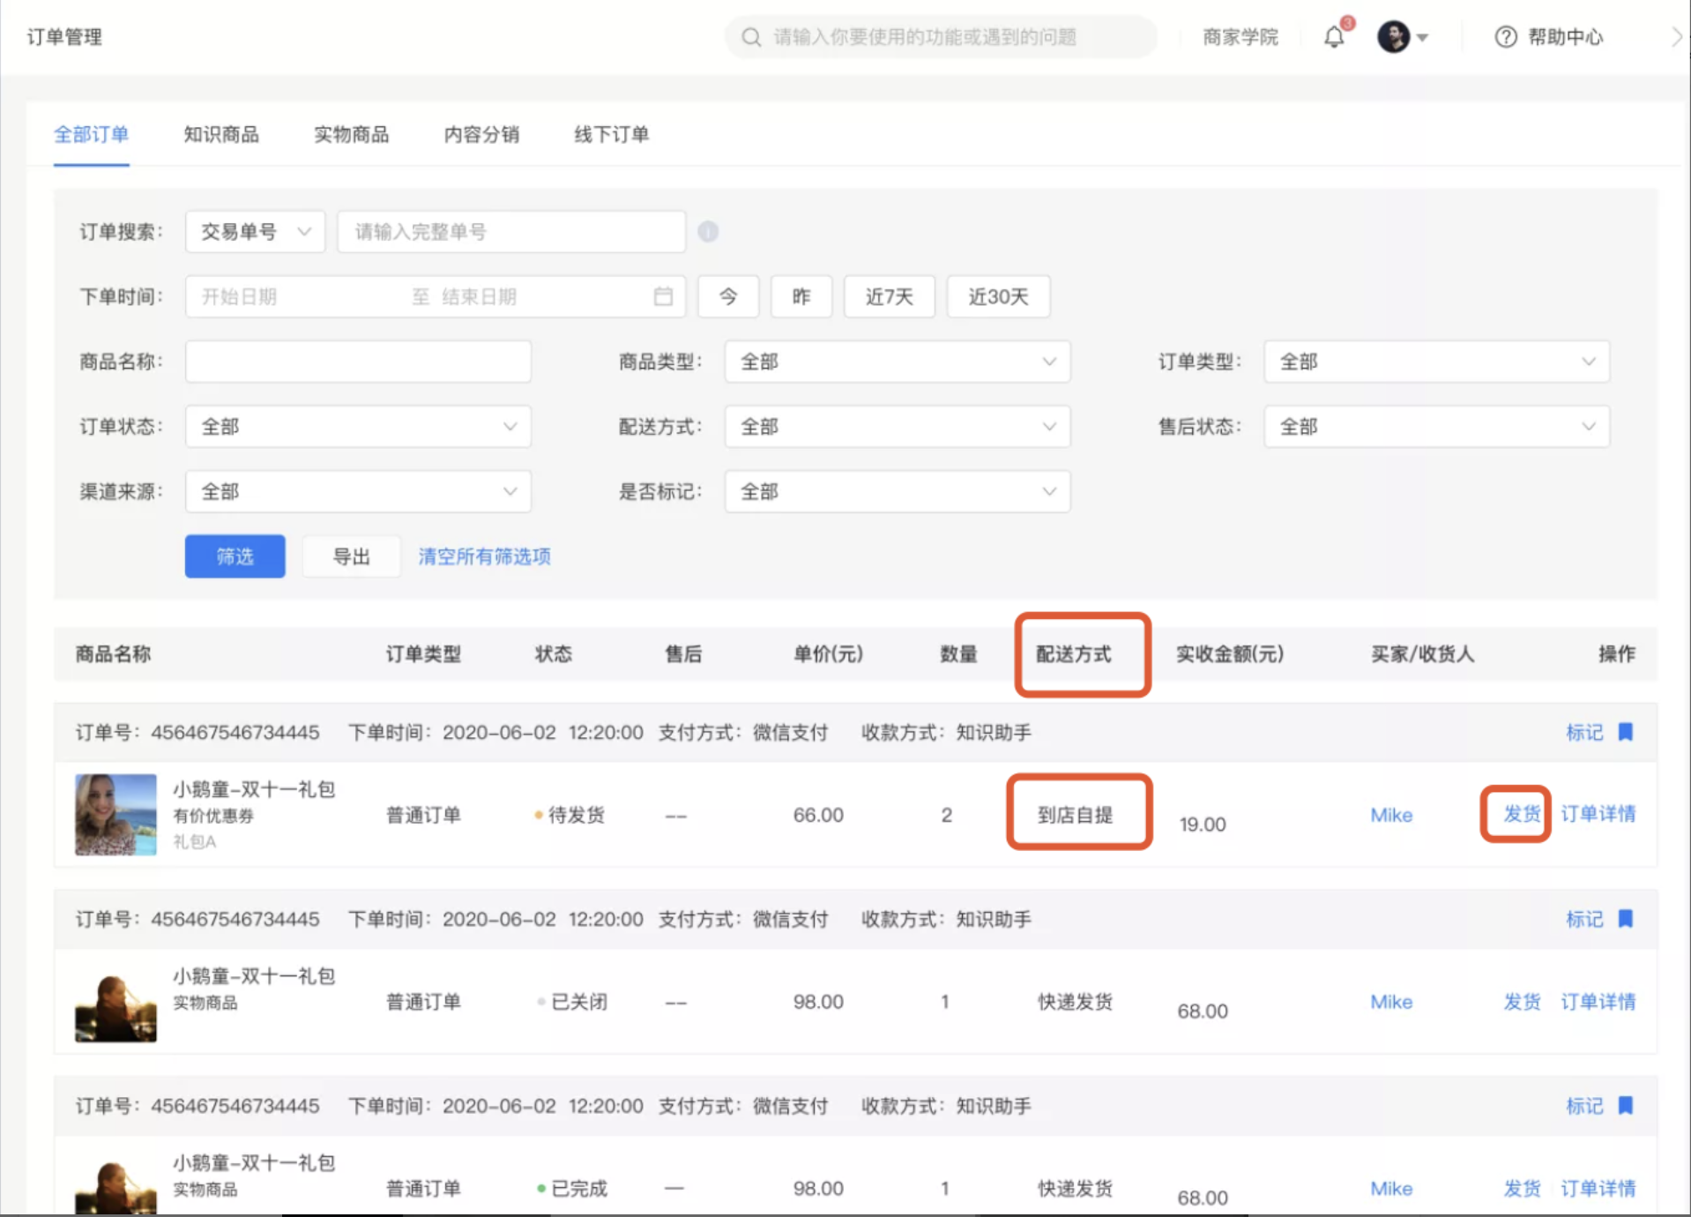Screen dimensions: 1691x1217
Task: Click the collapse arrow at top right
Action: (1676, 37)
